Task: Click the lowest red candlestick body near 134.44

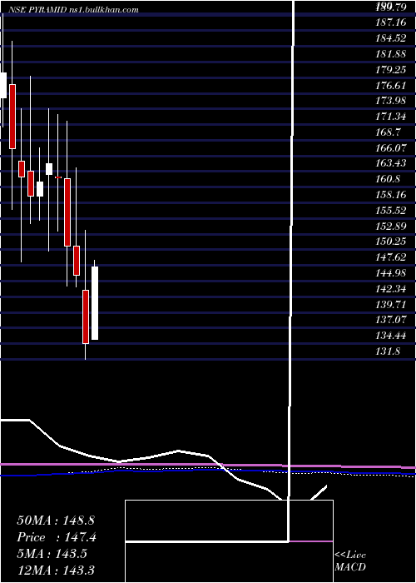Action: point(86,316)
